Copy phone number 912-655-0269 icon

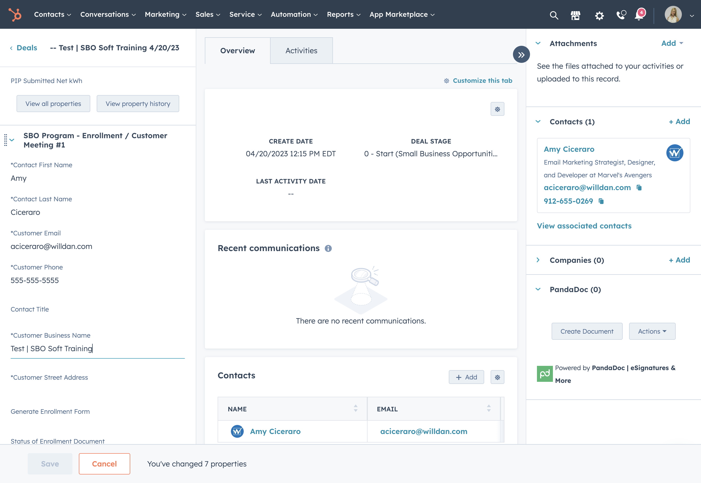[x=601, y=201]
